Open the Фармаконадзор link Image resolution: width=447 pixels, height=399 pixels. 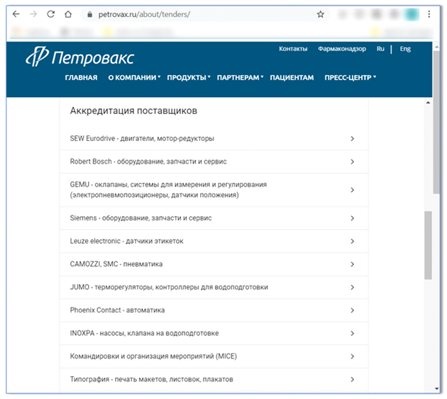pos(342,49)
